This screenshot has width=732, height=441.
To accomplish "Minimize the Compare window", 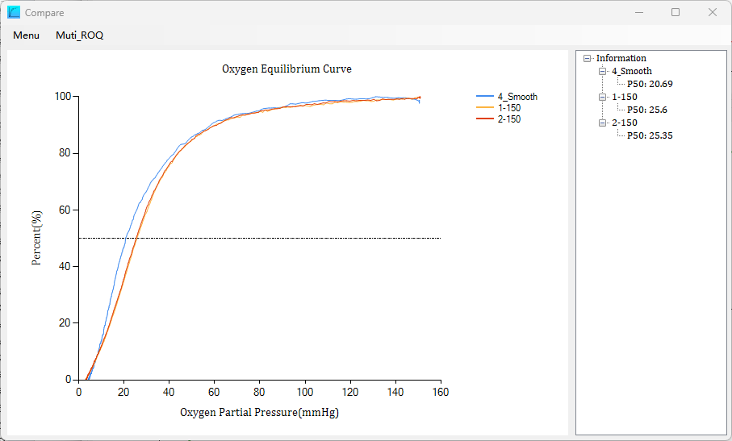I will [x=639, y=12].
